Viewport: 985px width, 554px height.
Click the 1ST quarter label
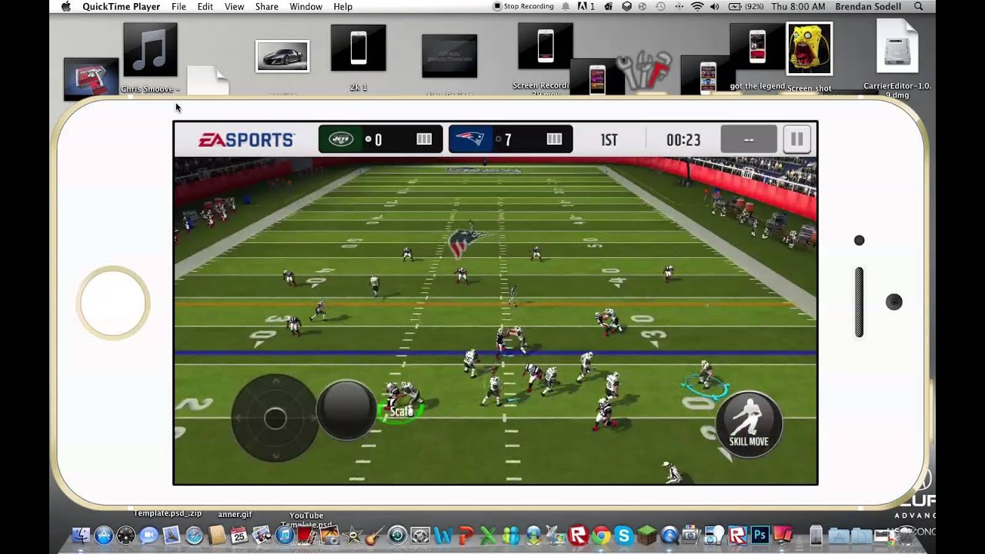(609, 140)
